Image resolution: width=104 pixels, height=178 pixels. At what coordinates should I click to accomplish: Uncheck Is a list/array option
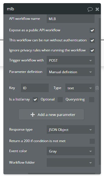[35, 100]
